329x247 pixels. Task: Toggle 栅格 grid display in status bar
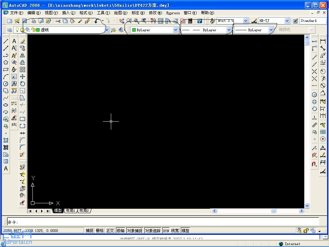[x=100, y=231]
